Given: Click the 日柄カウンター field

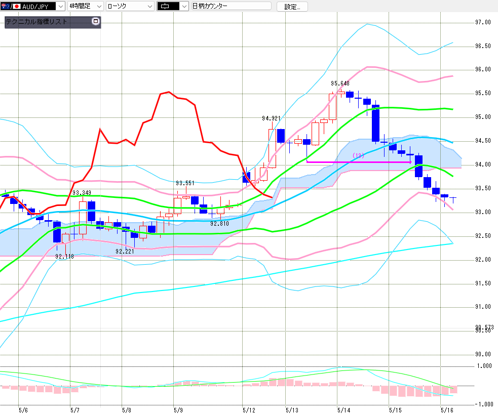Looking at the screenshot, I should [232, 6].
